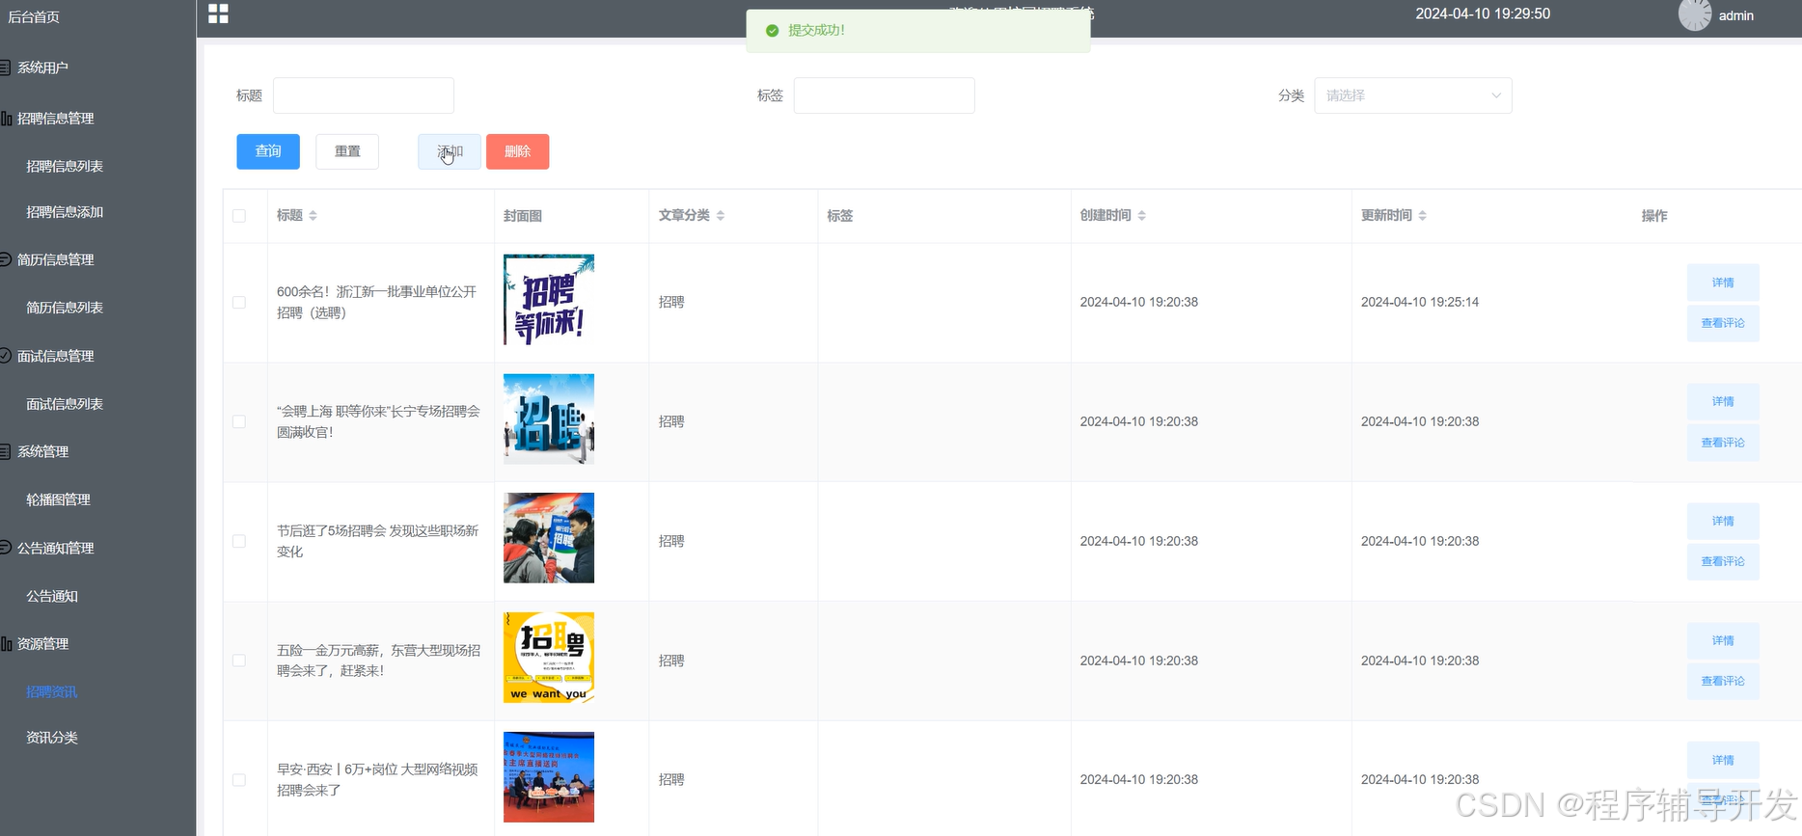Check the row for 节后逛了5场招聘会 post

pos(239,541)
